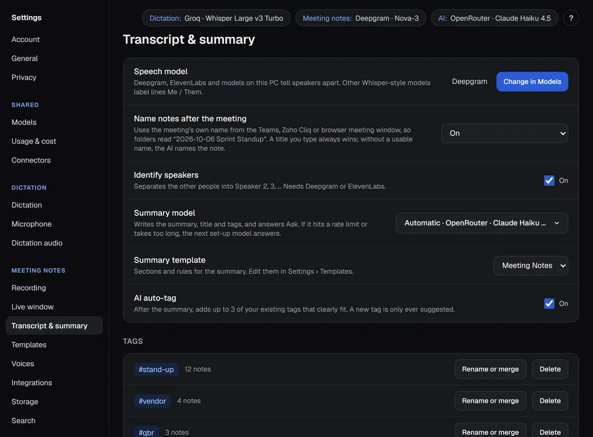Open the AI OpenRouter Claude Haiku chip

click(494, 18)
